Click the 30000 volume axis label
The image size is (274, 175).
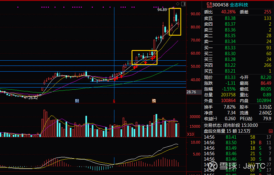(x=195, y=117)
